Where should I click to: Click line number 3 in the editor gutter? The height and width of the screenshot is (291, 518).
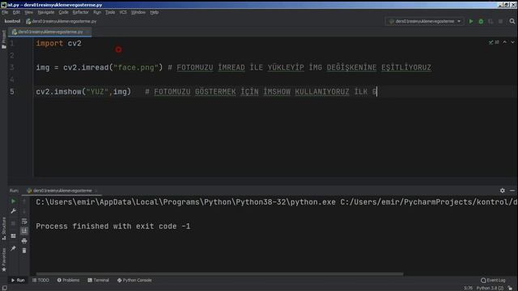pos(12,67)
